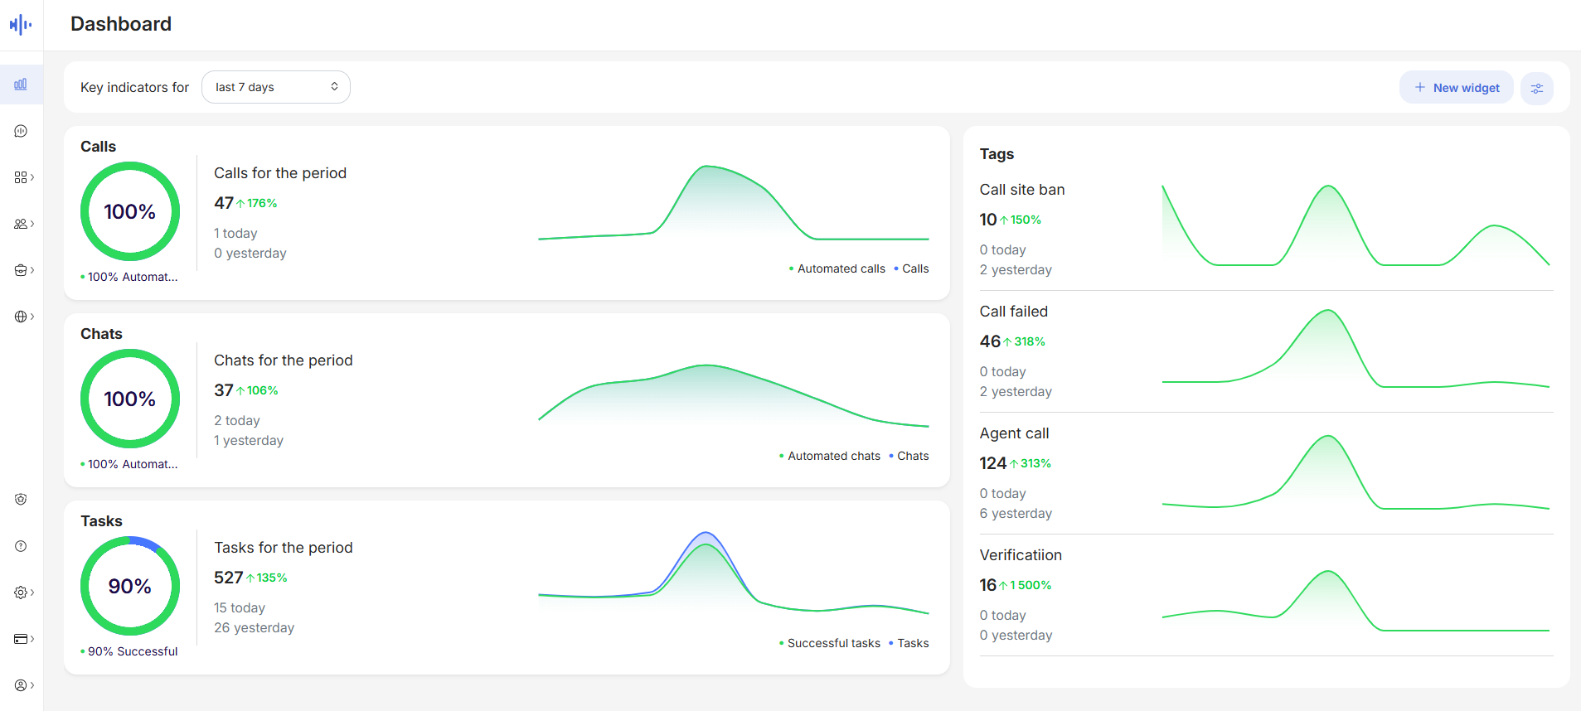Click the waveform logo in the sidebar
Image resolution: width=1581 pixels, height=711 pixels.
[21, 25]
